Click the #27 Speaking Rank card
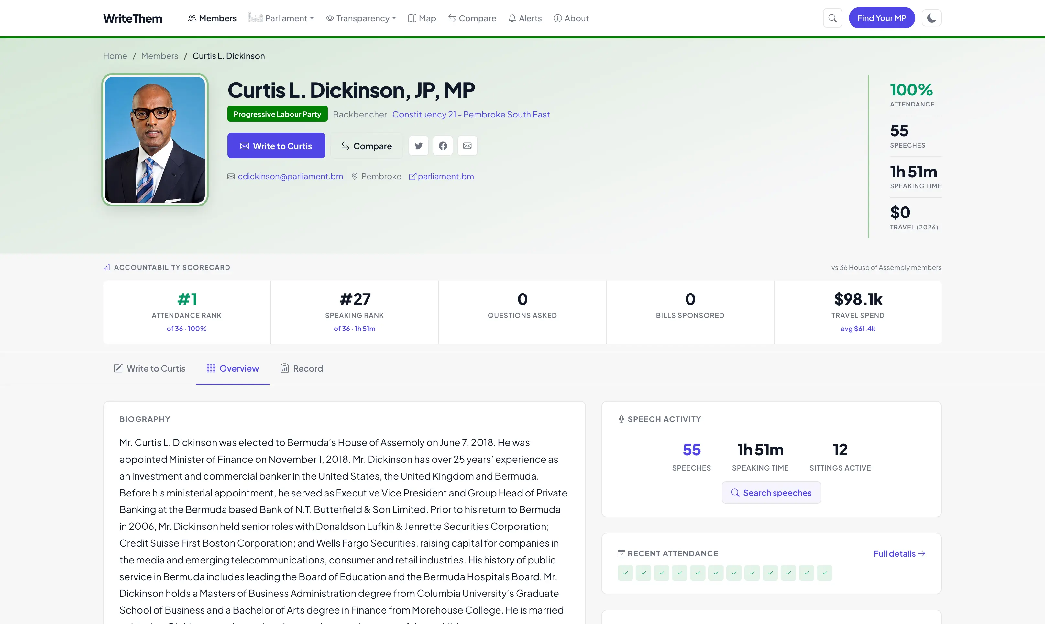The width and height of the screenshot is (1045, 624). pyautogui.click(x=354, y=312)
